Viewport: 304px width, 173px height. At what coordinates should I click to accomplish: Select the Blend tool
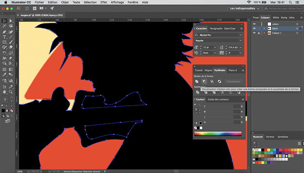tap(11, 75)
